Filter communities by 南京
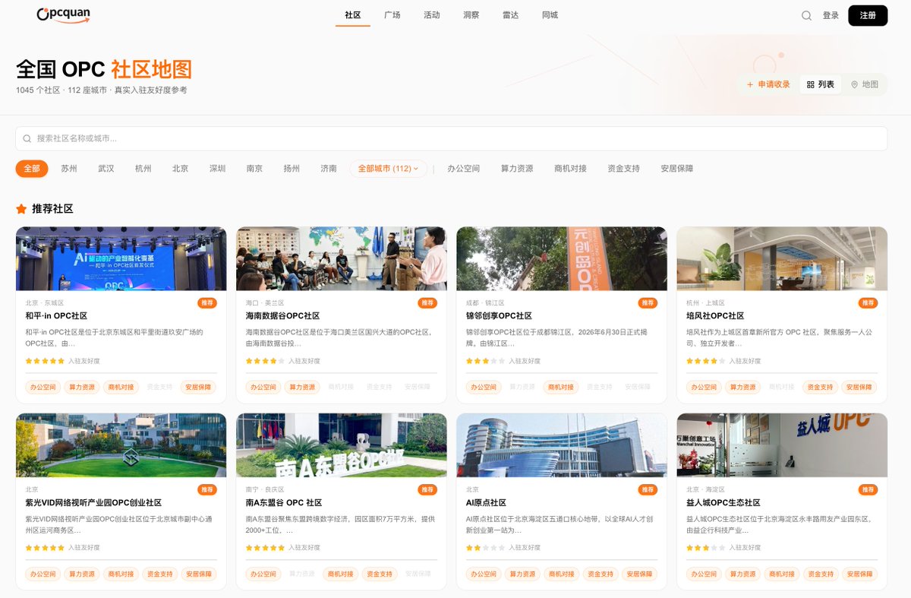 [255, 169]
